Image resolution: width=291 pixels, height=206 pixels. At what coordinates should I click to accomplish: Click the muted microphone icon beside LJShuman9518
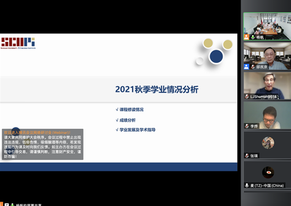point(246,96)
